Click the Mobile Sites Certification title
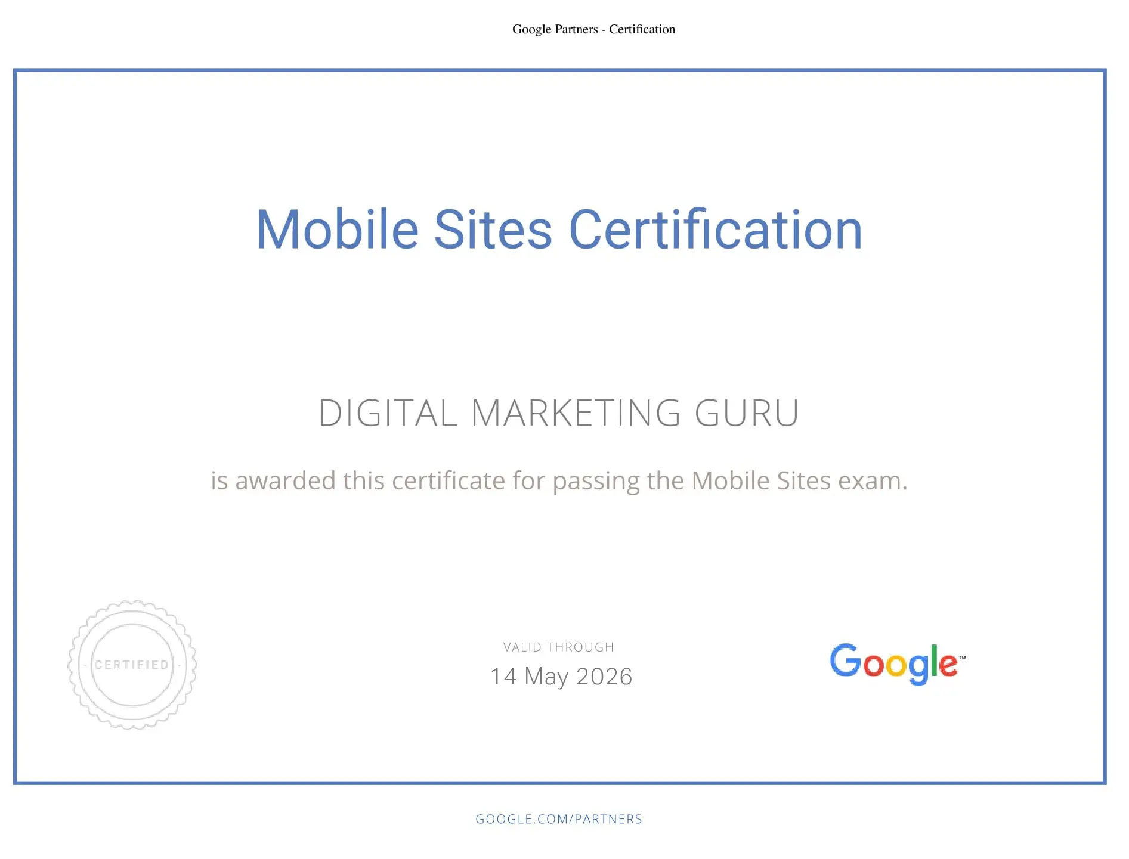 pos(559,230)
